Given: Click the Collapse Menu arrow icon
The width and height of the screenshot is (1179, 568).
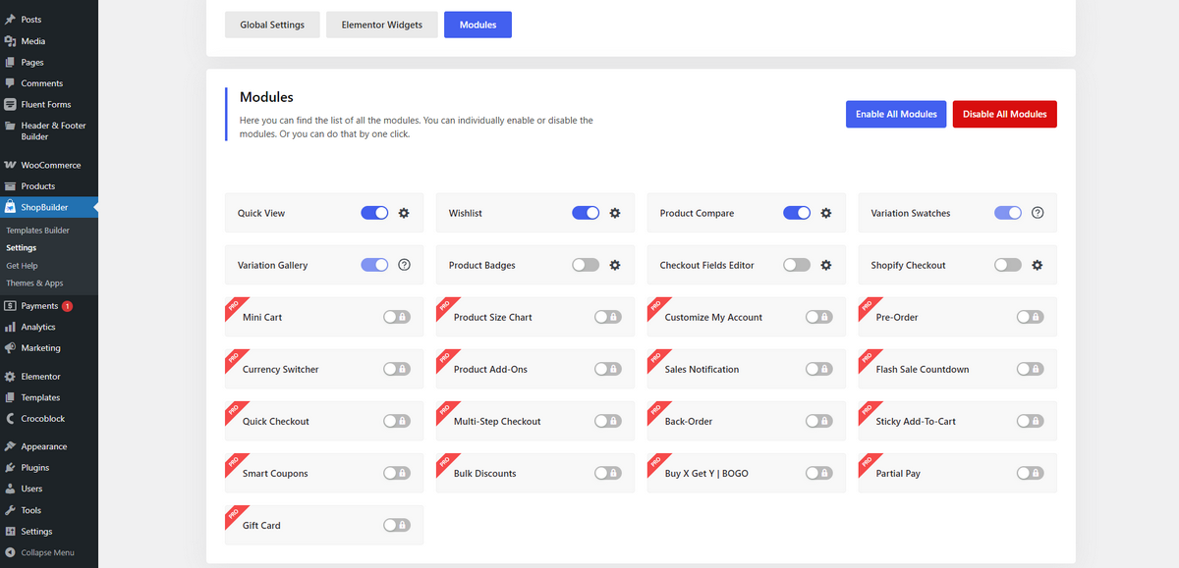Looking at the screenshot, I should [x=10, y=552].
